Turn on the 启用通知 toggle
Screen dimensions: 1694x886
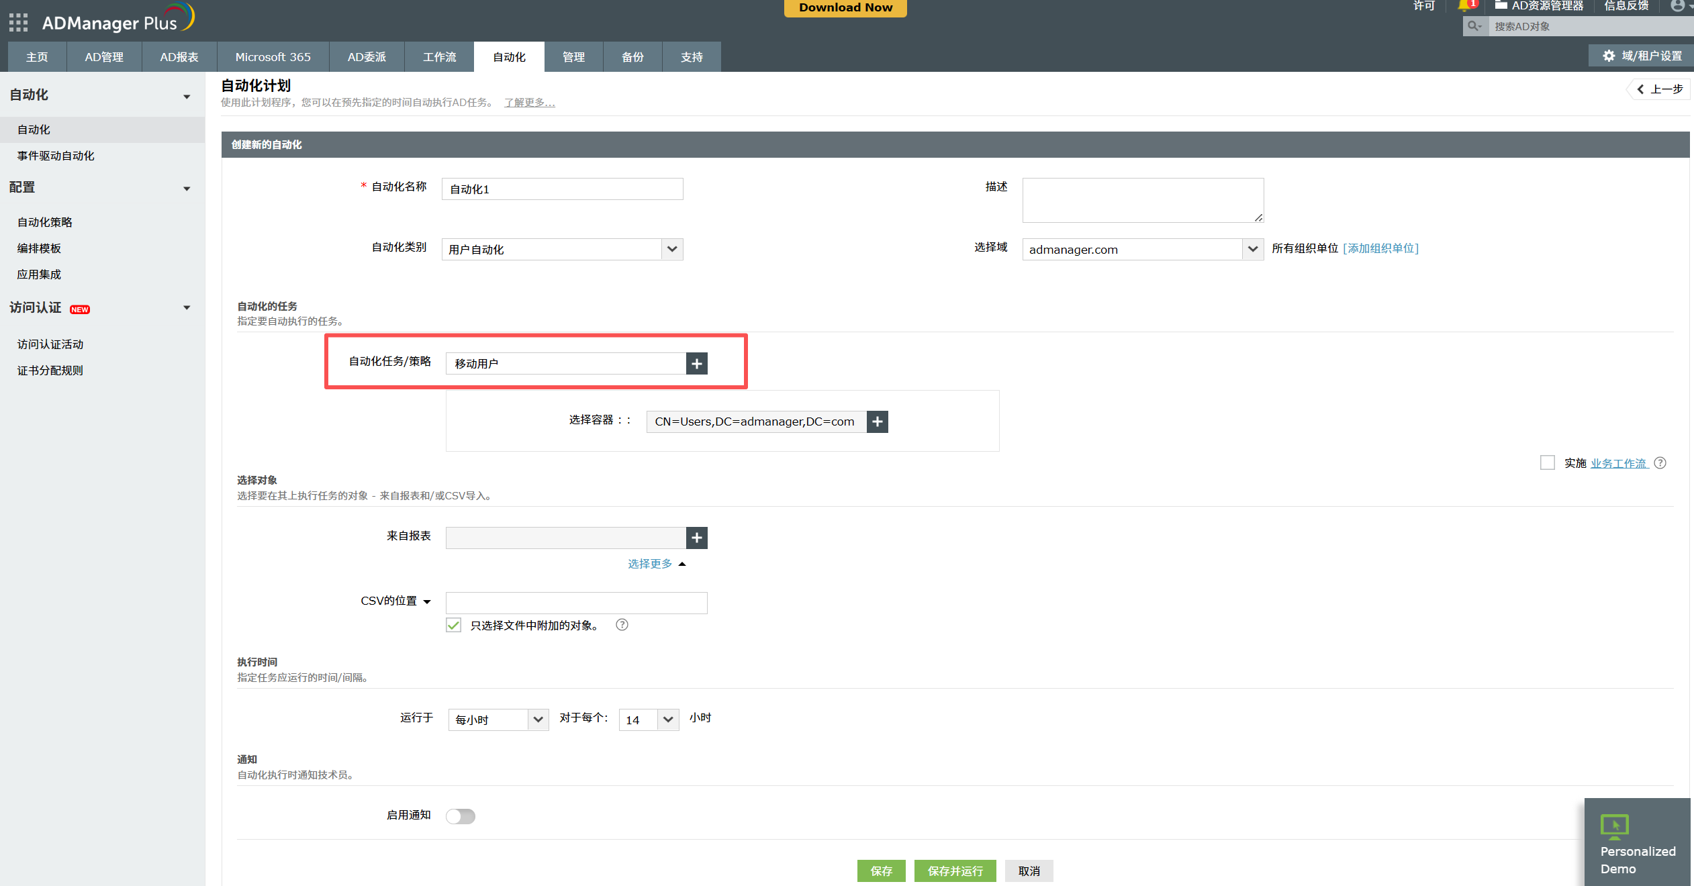coord(461,816)
